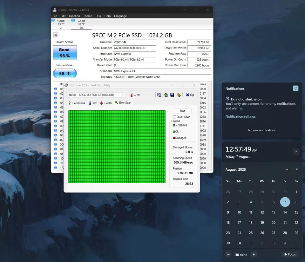Image resolution: width=305 pixels, height=262 pixels.
Task: Click the HD Tune thermometer temperature icon
Action: 132,95
